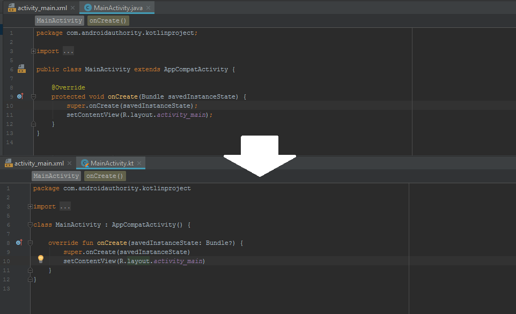Click the file icon on bottom activity_main.xml tab

[8, 162]
